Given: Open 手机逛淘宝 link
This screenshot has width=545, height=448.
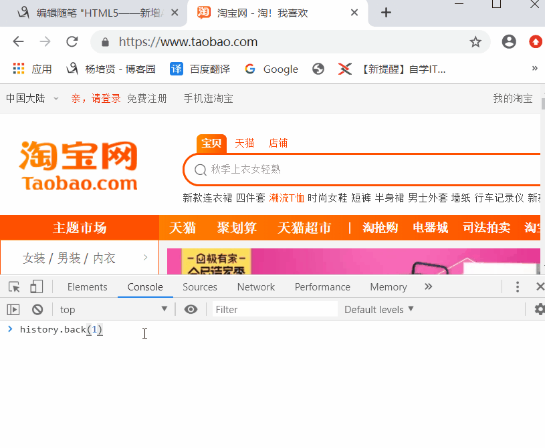Looking at the screenshot, I should coord(208,99).
